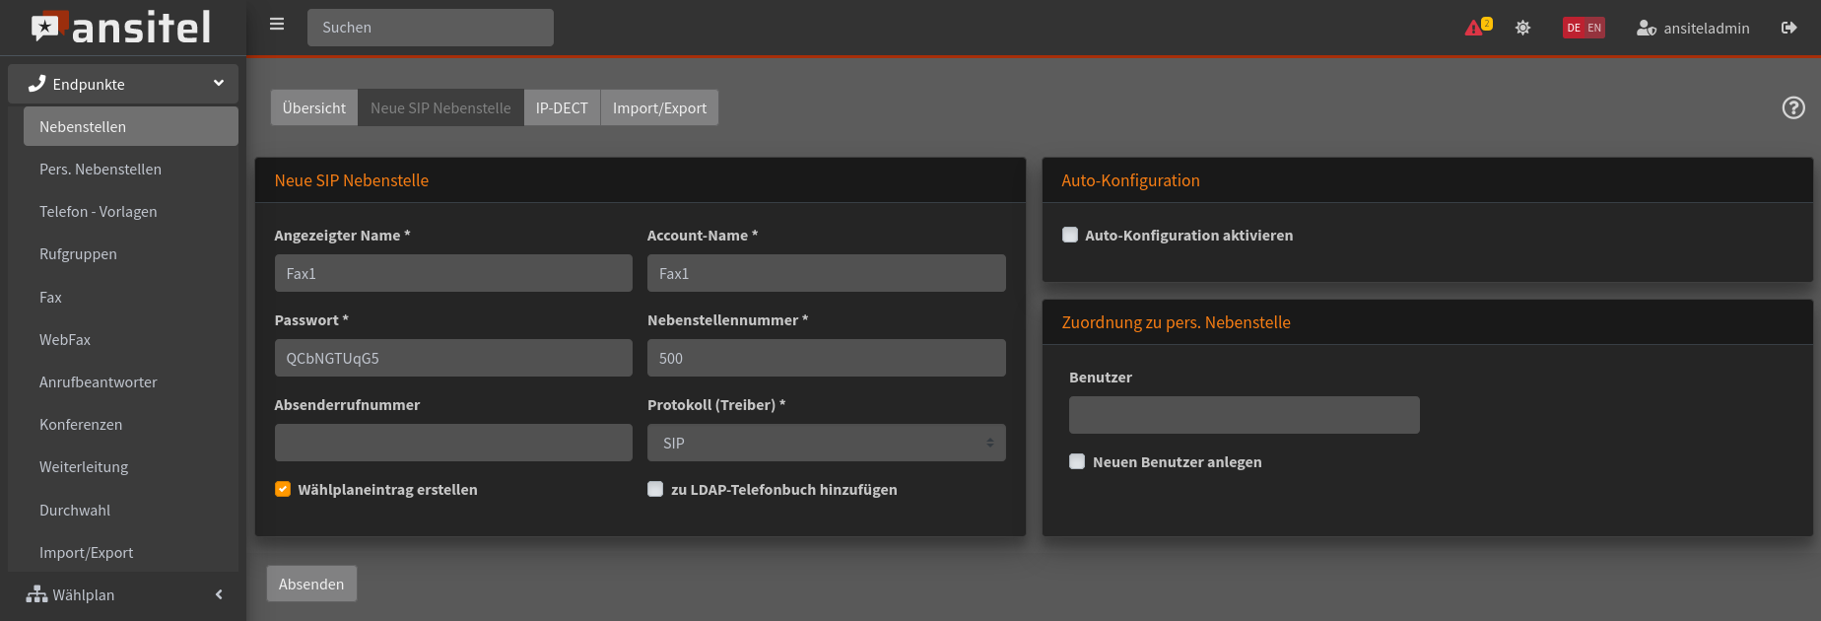Click the Nebenstellennummer field
1821x621 pixels.
(827, 358)
